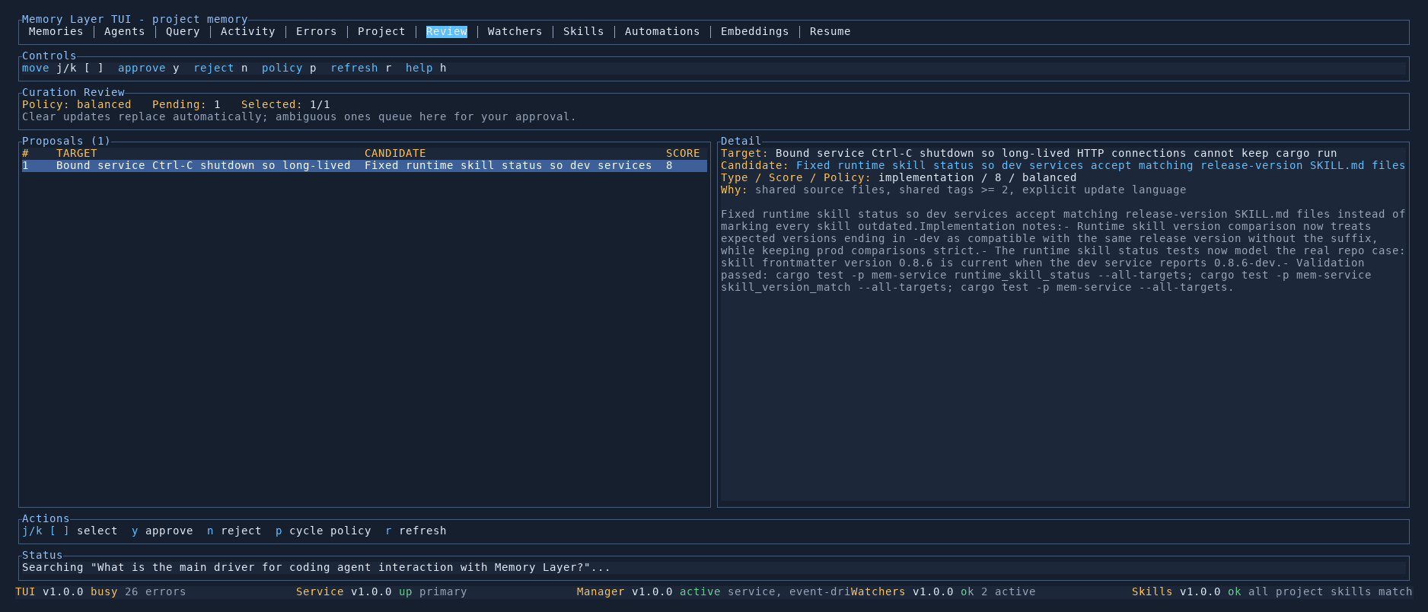Image resolution: width=1428 pixels, height=612 pixels.
Task: Click 'y approve' in the Actions bar
Action: point(162,531)
